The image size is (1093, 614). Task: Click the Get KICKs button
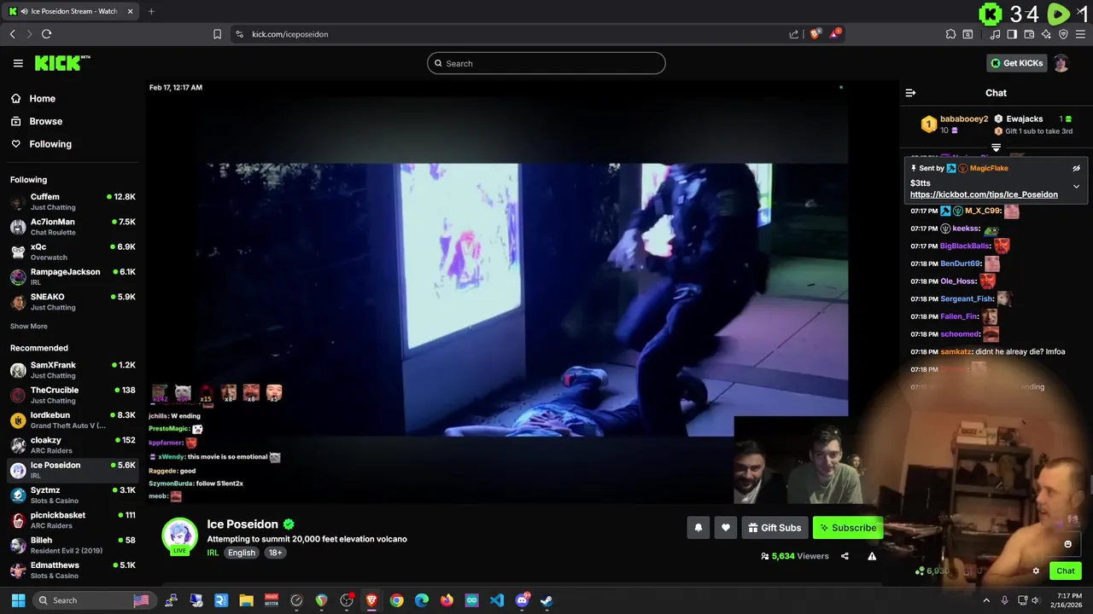pos(1016,63)
